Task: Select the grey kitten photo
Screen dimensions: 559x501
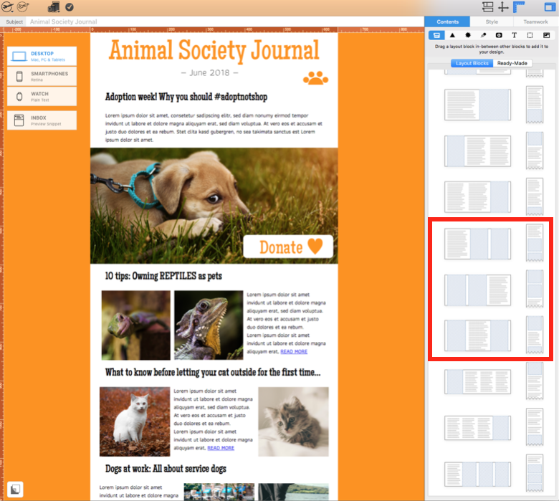Action: [293, 422]
